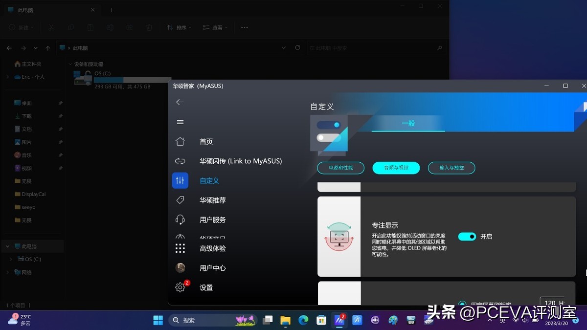
Task: Open 用户服务 customer service section
Action: [x=212, y=220]
